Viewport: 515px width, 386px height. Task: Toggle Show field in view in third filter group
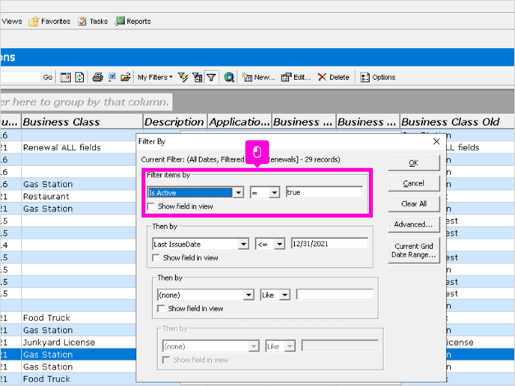click(x=161, y=309)
